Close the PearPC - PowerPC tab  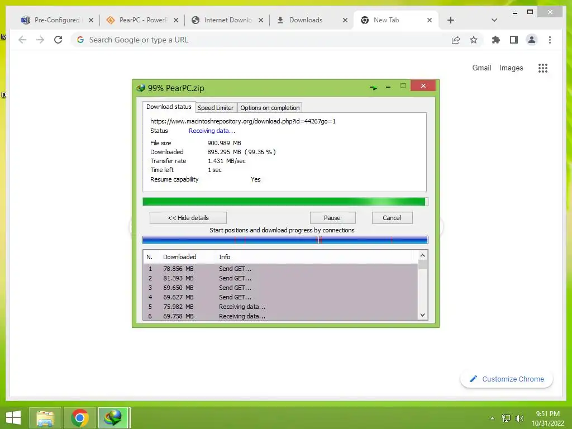point(176,20)
